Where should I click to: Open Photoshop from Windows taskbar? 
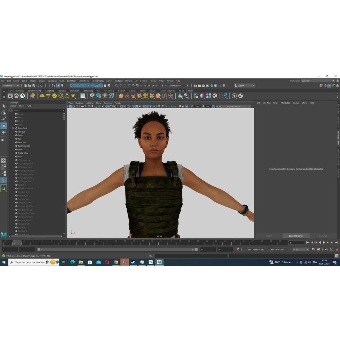(150, 262)
